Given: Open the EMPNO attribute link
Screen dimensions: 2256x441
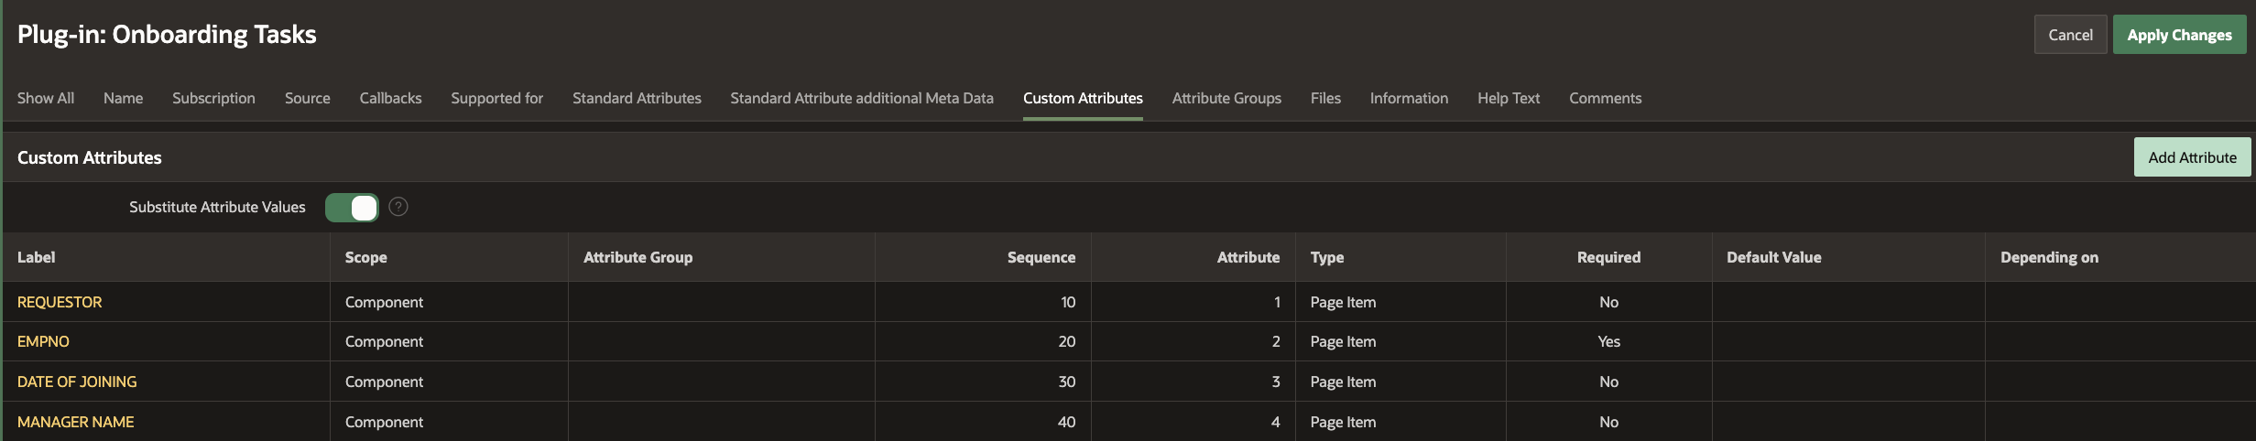Looking at the screenshot, I should click(x=43, y=341).
